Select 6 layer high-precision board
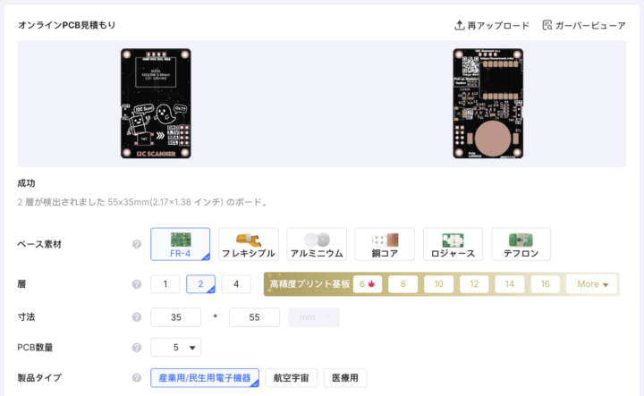 point(368,284)
